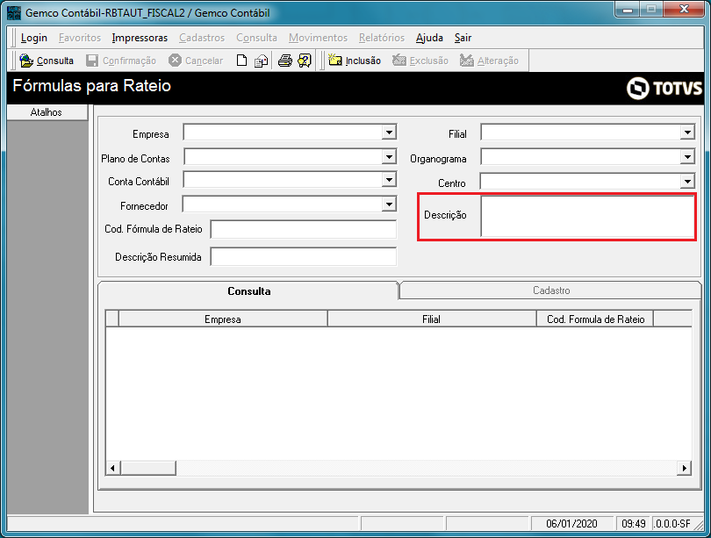Click the Cod. Formula de Rateio column header
Screen dimensions: 711x538
point(595,319)
